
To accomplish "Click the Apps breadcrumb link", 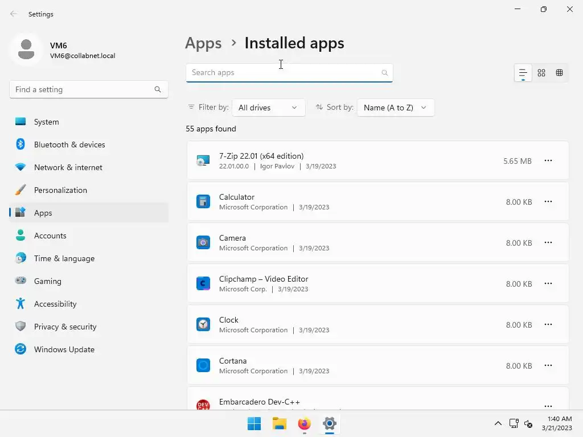I will (x=203, y=43).
